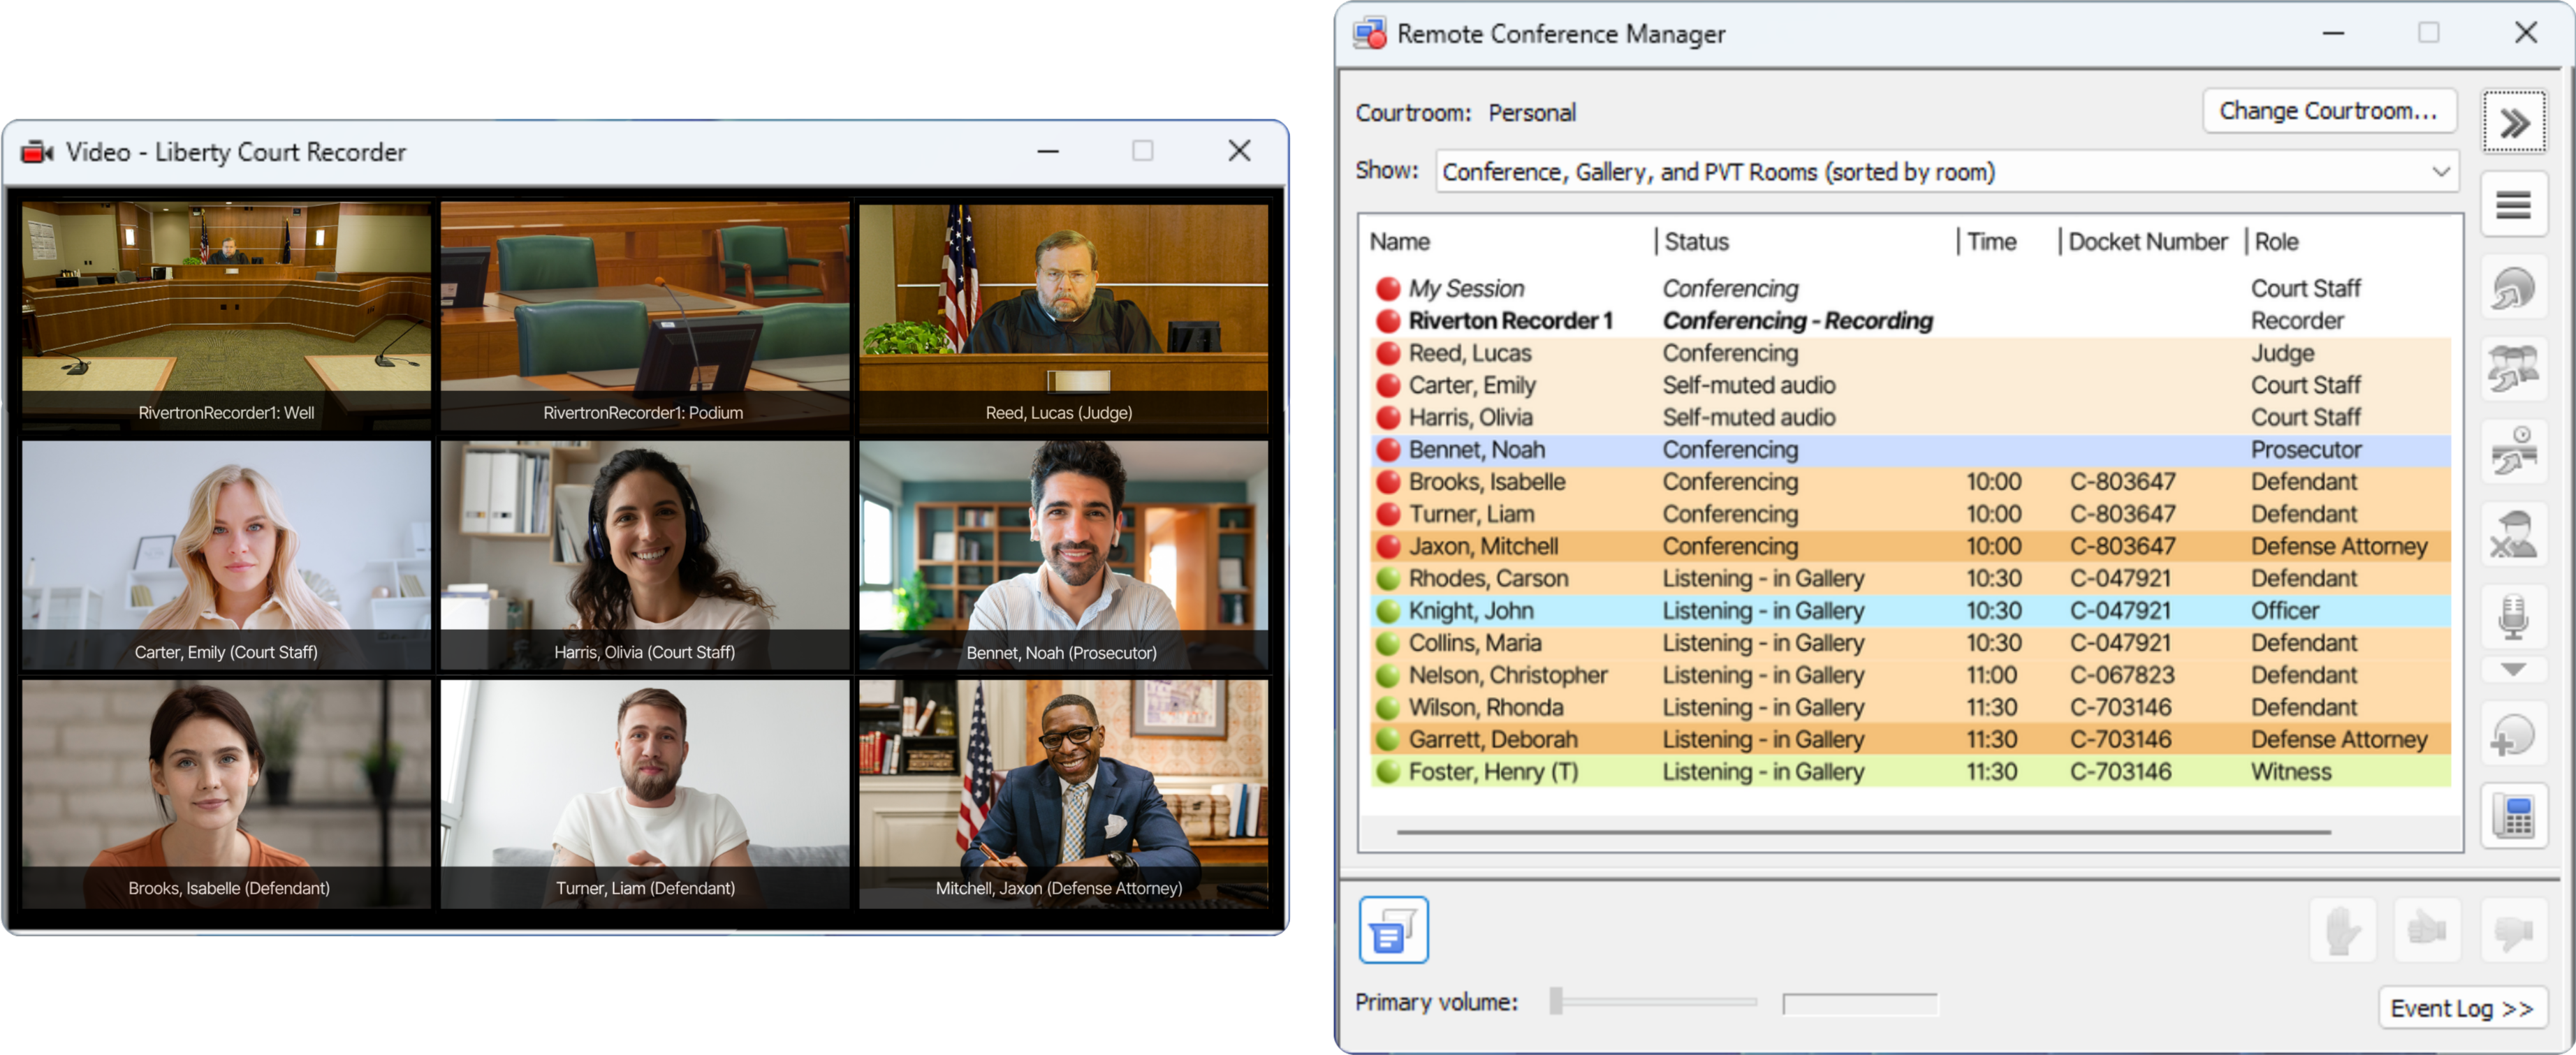Click the raise hand icon

(x=2343, y=930)
